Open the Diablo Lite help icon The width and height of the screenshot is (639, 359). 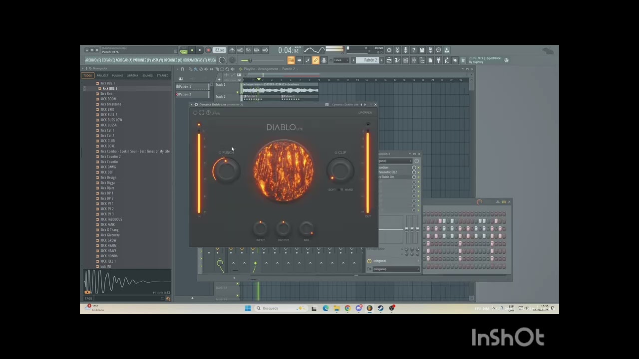(208, 113)
